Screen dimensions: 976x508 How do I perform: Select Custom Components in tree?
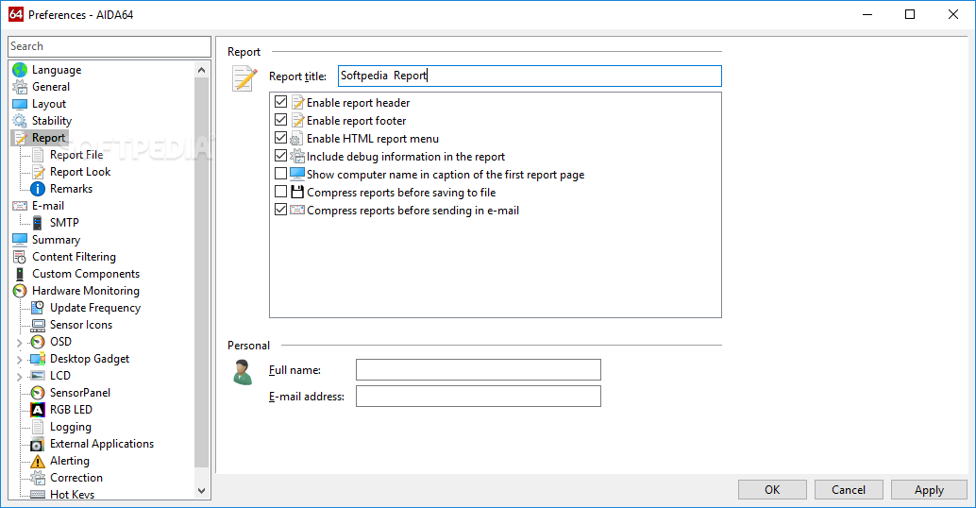coord(86,274)
